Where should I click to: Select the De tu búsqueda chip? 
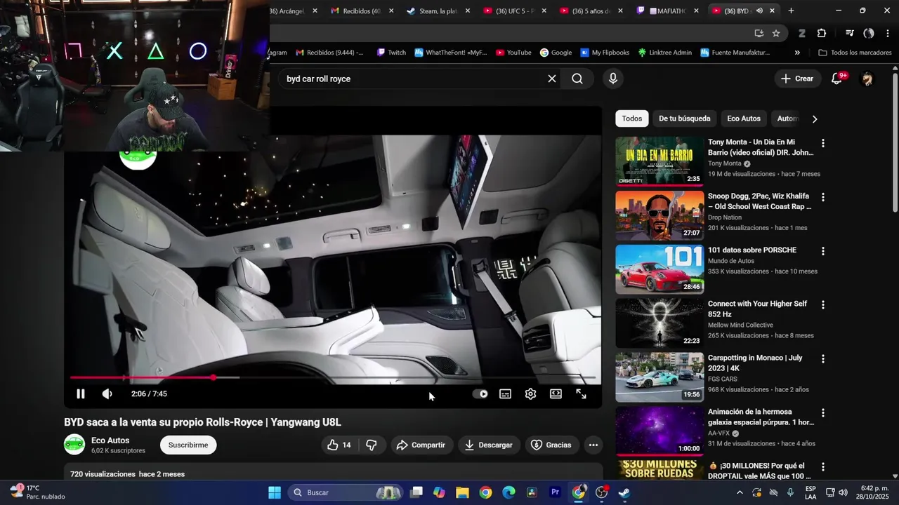coord(685,119)
